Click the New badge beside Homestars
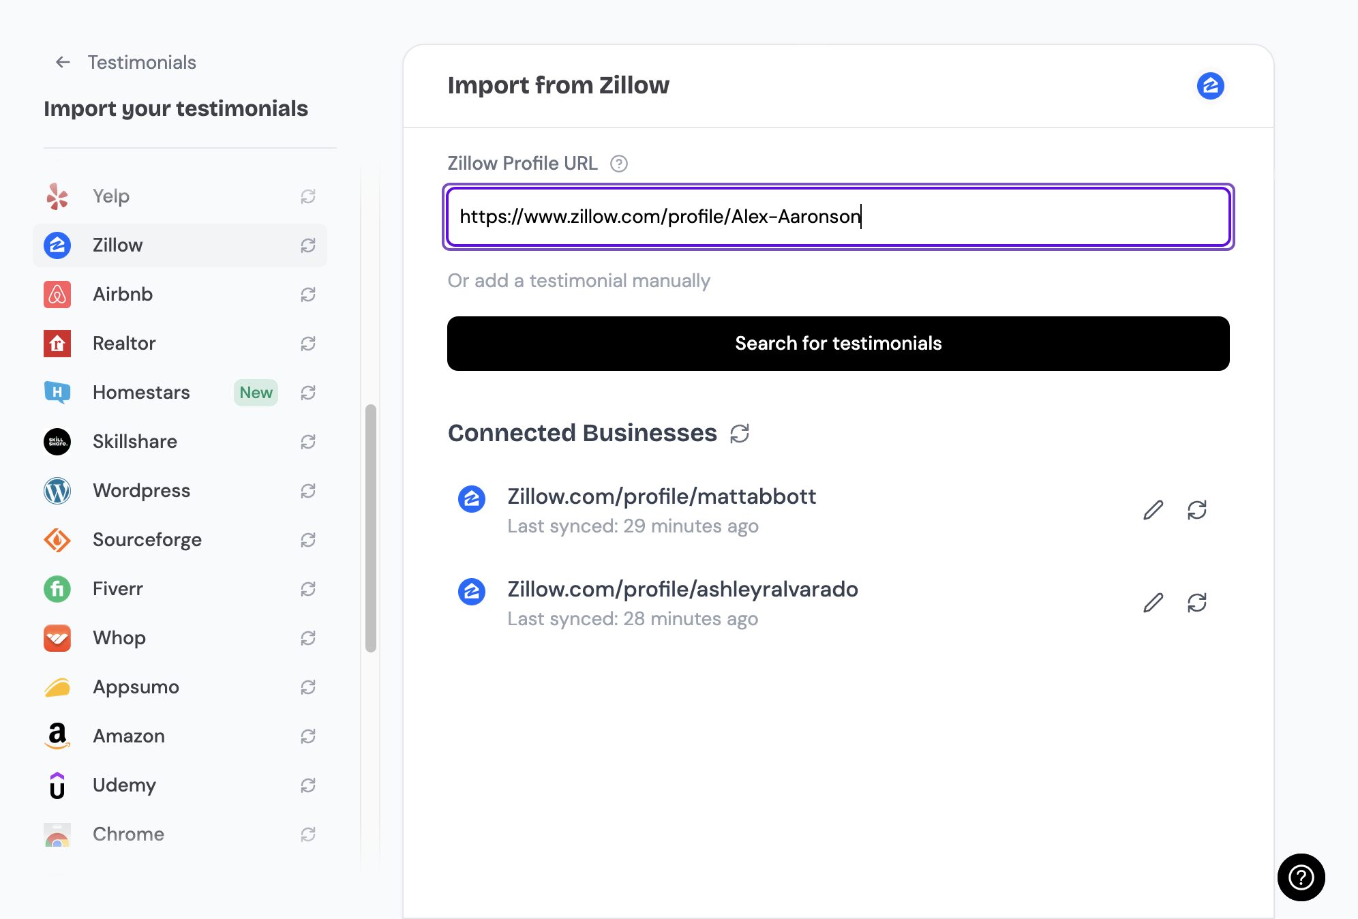The height and width of the screenshot is (919, 1358). pos(256,393)
